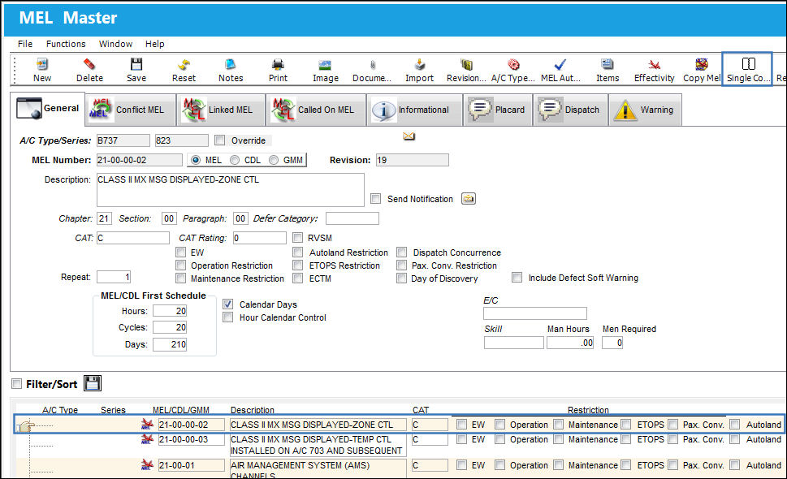The width and height of the screenshot is (787, 479).
Task: Click the Reset toolbar icon
Action: [x=184, y=70]
